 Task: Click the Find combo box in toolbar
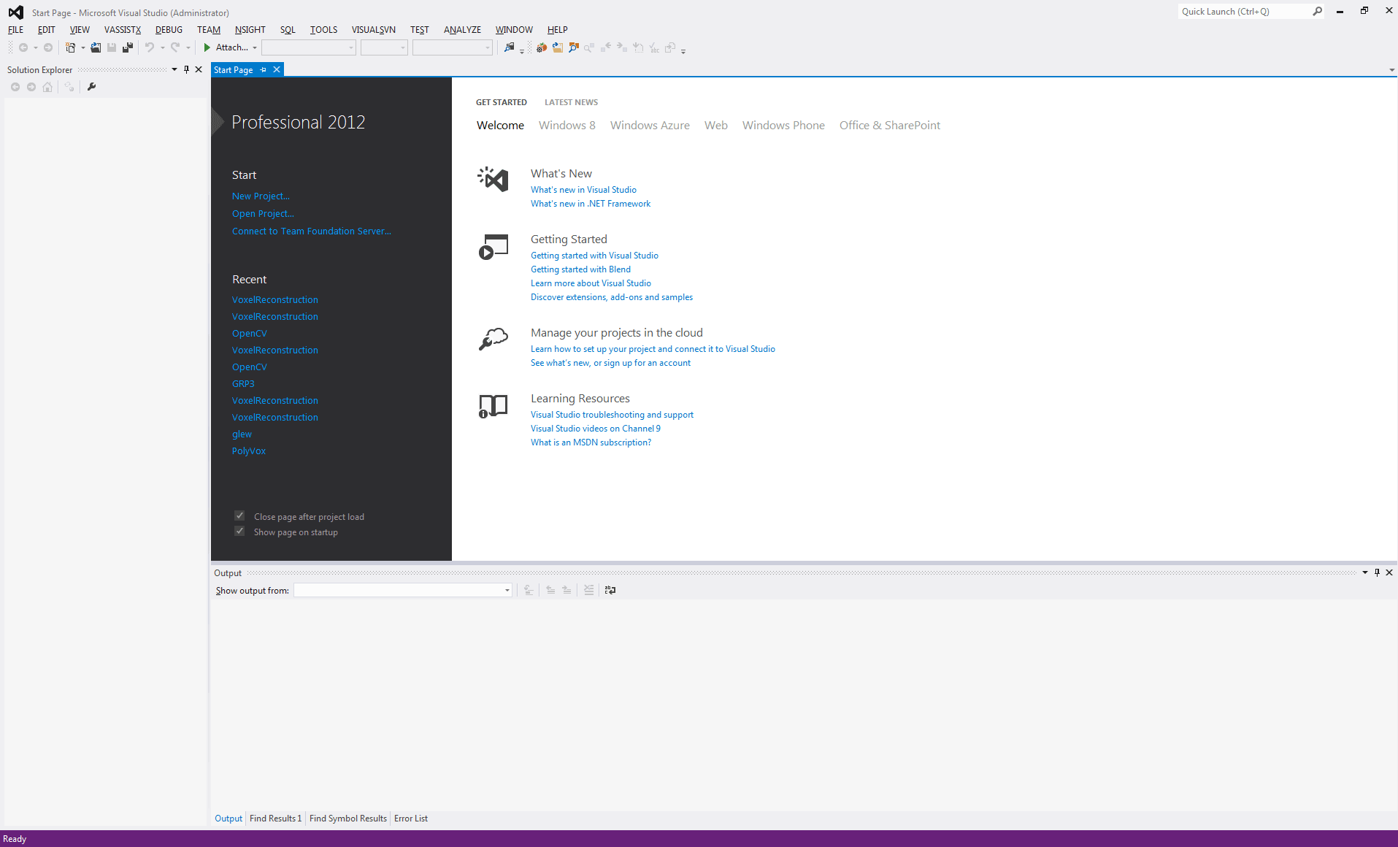click(x=453, y=47)
